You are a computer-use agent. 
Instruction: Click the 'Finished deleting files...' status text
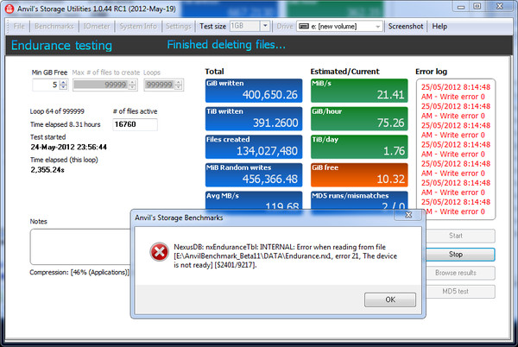(x=226, y=45)
